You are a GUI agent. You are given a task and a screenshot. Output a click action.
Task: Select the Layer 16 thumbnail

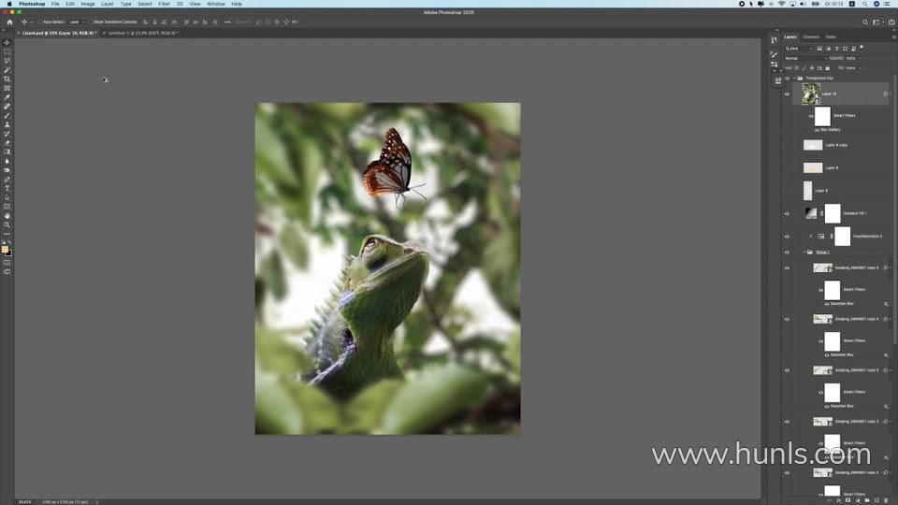pos(811,94)
